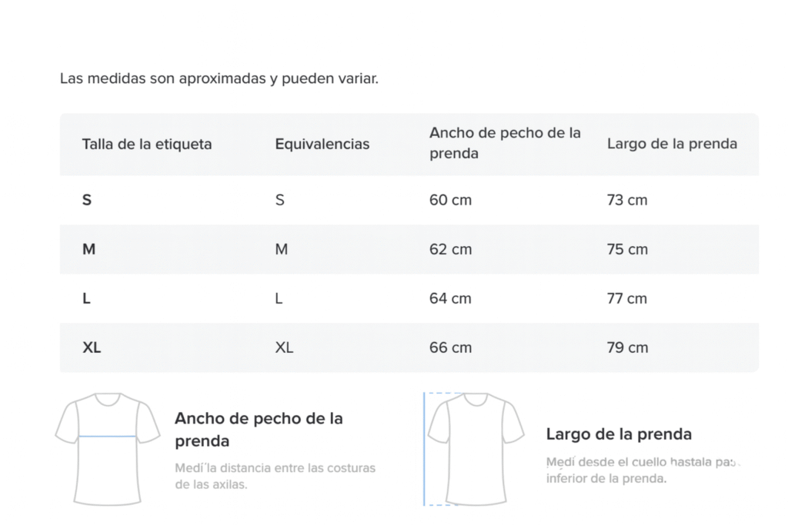Click 'Ancho de pecho de la prenda' heading below table

click(x=259, y=429)
